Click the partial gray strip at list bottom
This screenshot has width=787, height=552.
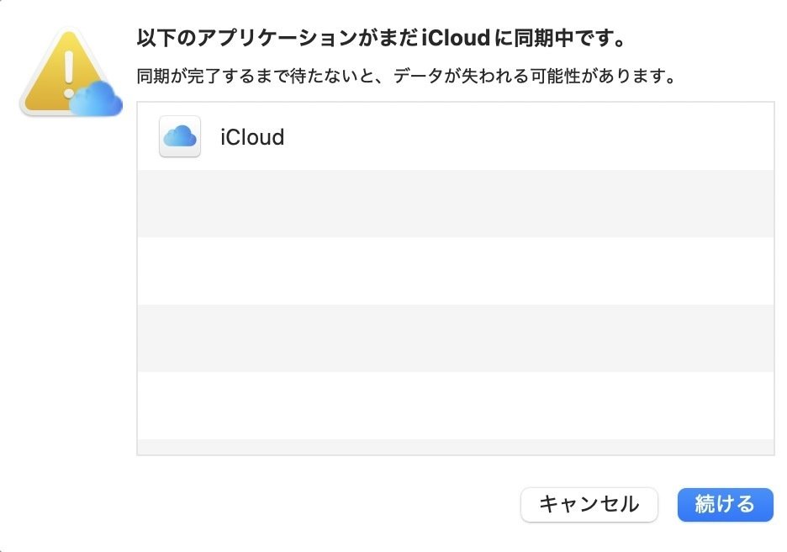click(x=456, y=447)
